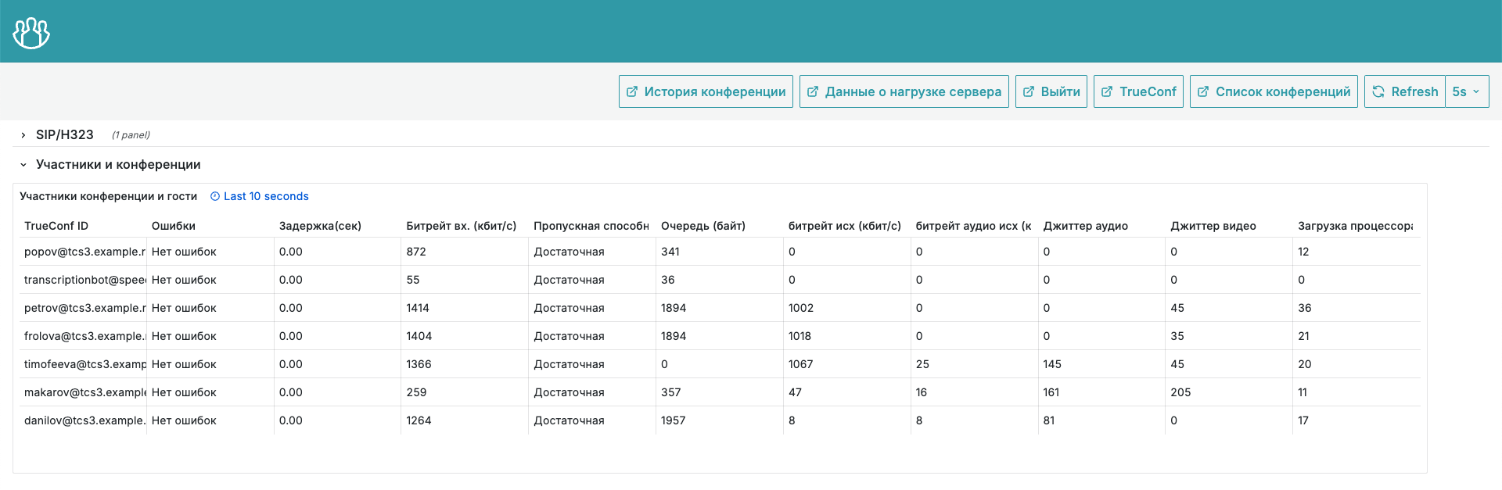Click incoming bitrate value 1264
1502x490 pixels.
pyautogui.click(x=419, y=420)
